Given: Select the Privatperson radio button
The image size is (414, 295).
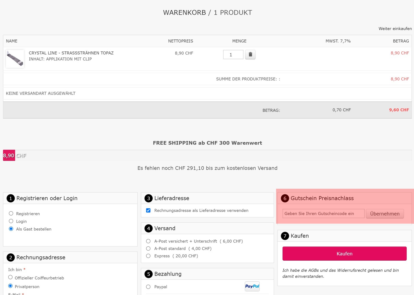Looking at the screenshot, I should pyautogui.click(x=10, y=286).
